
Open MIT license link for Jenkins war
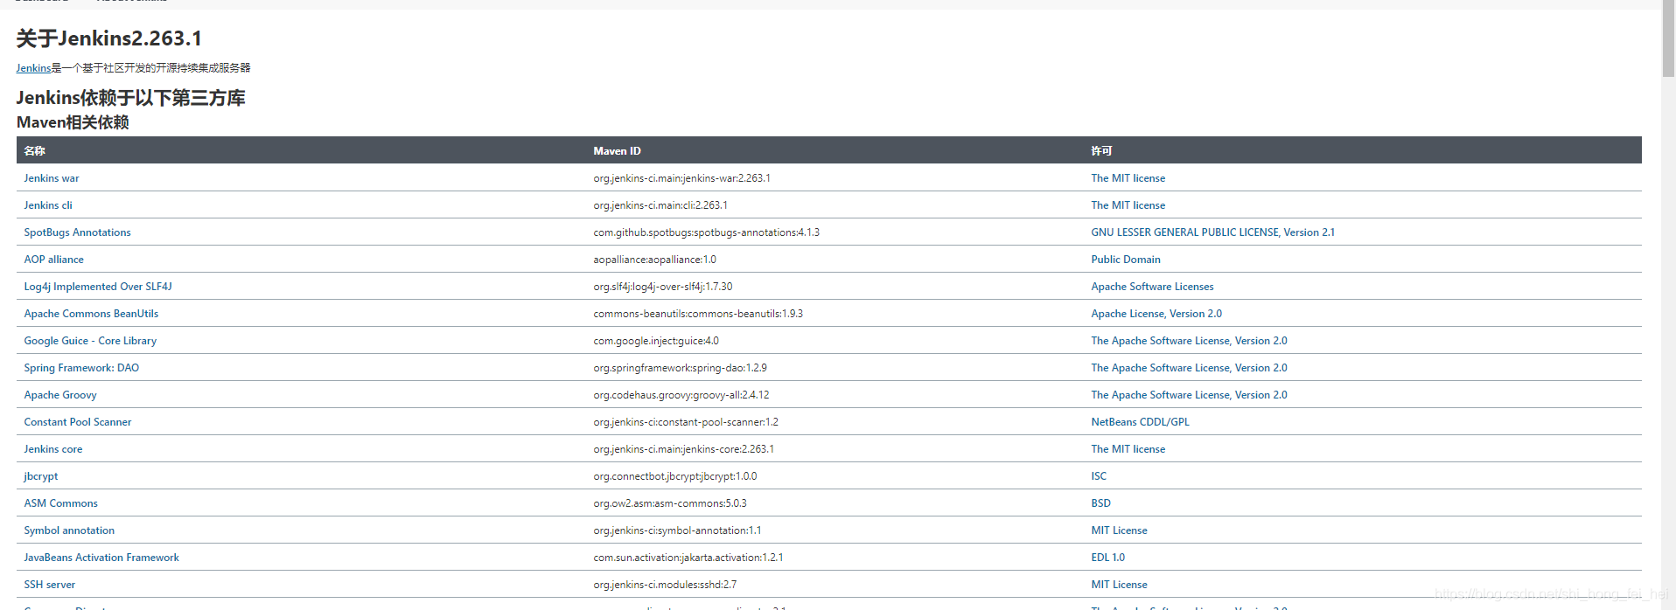pyautogui.click(x=1128, y=178)
